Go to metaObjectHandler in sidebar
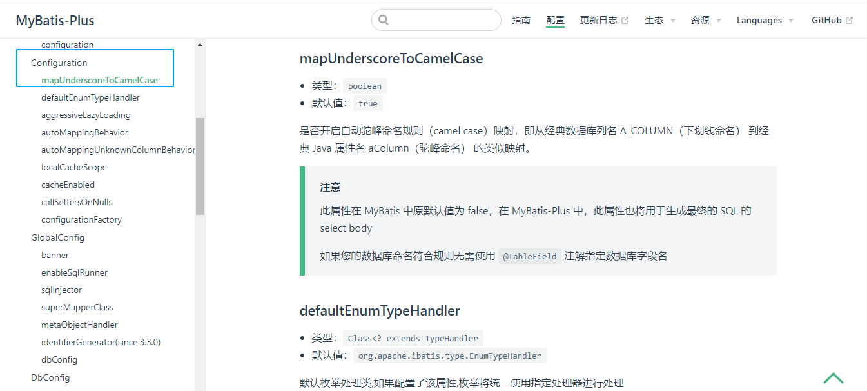867x391 pixels. point(79,325)
